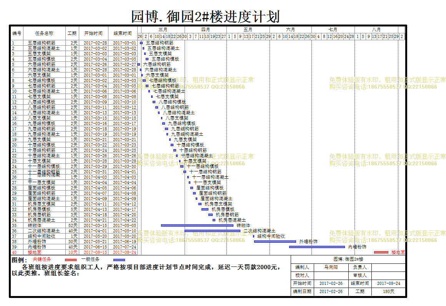Click the Gantt chart label 机房层支模架
Screen dimensions: 446x306
218,204
